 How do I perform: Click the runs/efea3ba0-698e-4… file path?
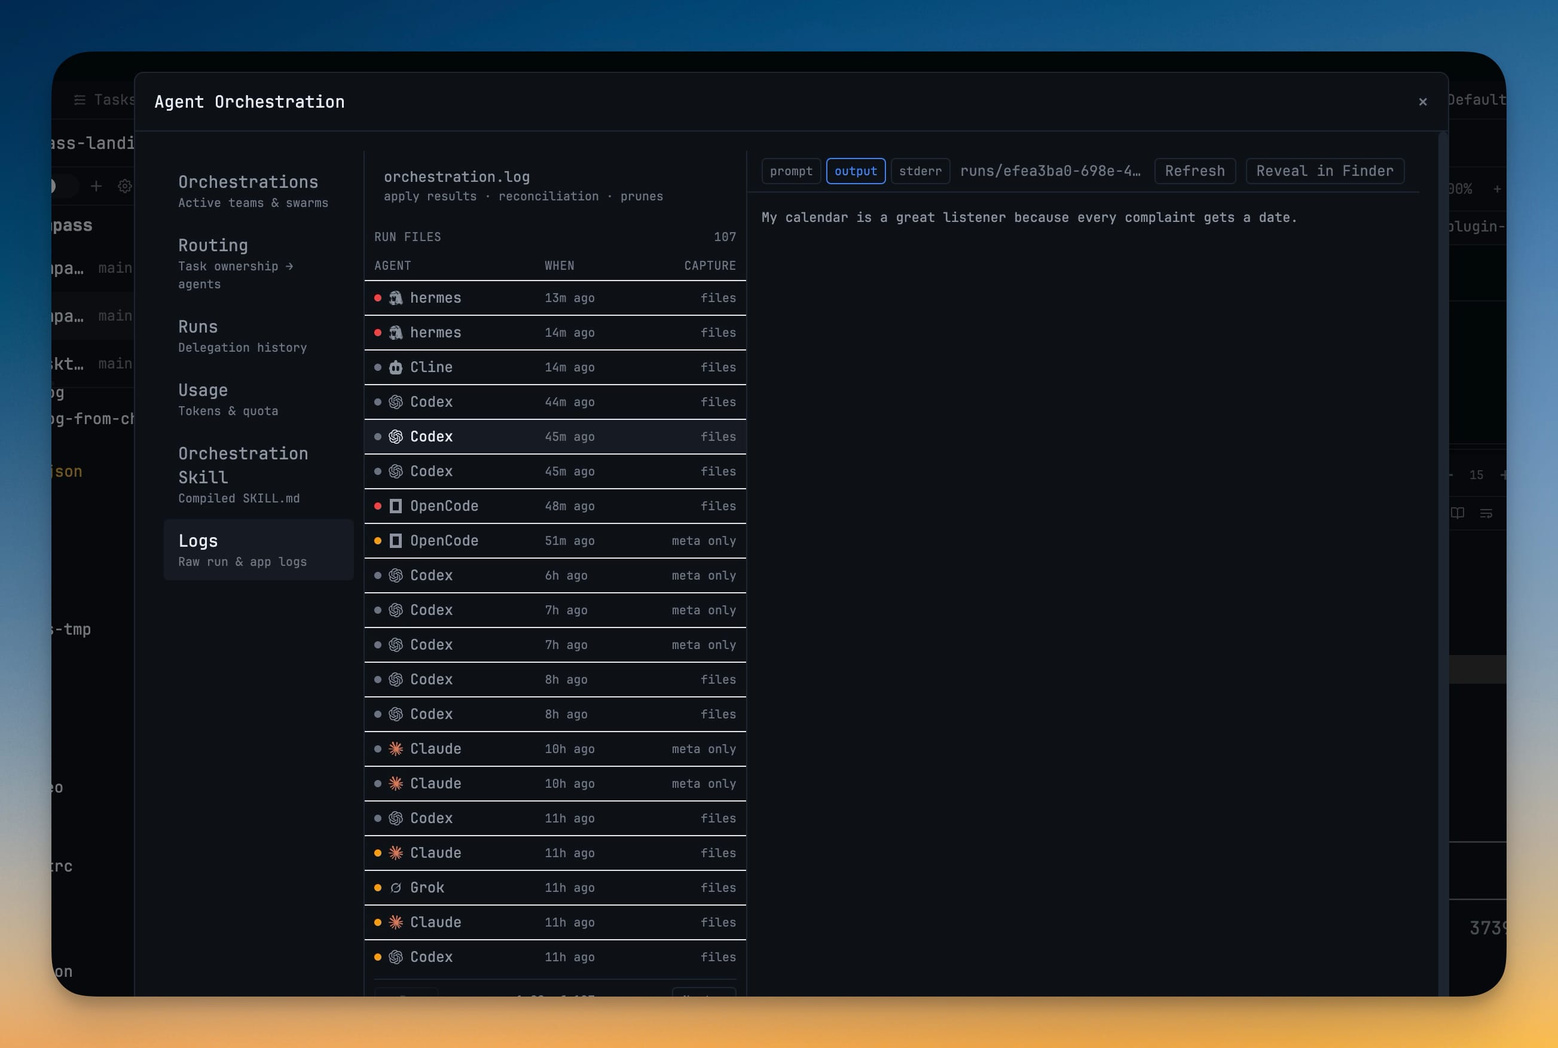1050,171
